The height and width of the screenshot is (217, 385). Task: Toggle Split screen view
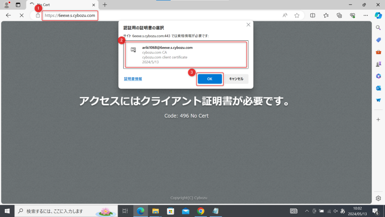312,15
